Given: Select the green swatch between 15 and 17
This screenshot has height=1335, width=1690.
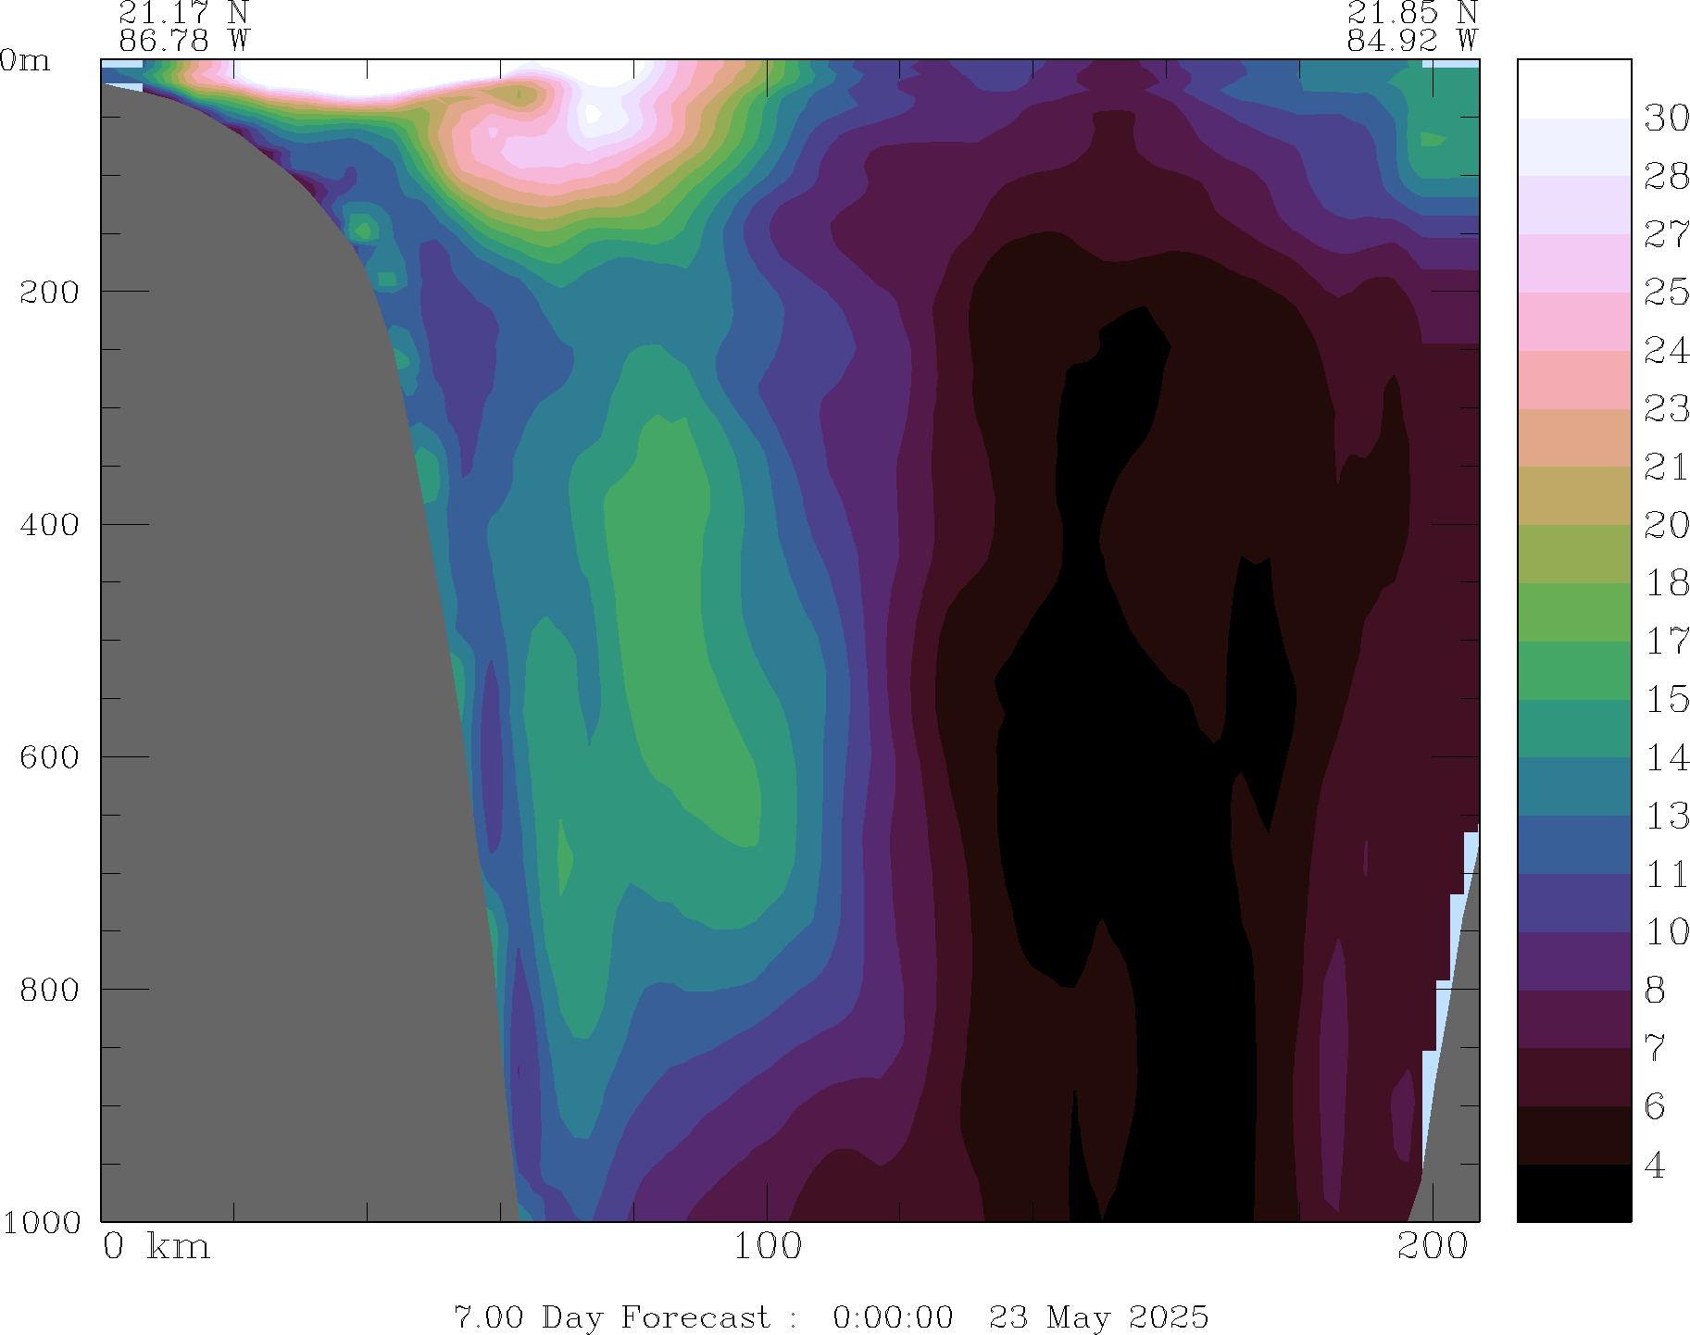Looking at the screenshot, I should pyautogui.click(x=1573, y=670).
